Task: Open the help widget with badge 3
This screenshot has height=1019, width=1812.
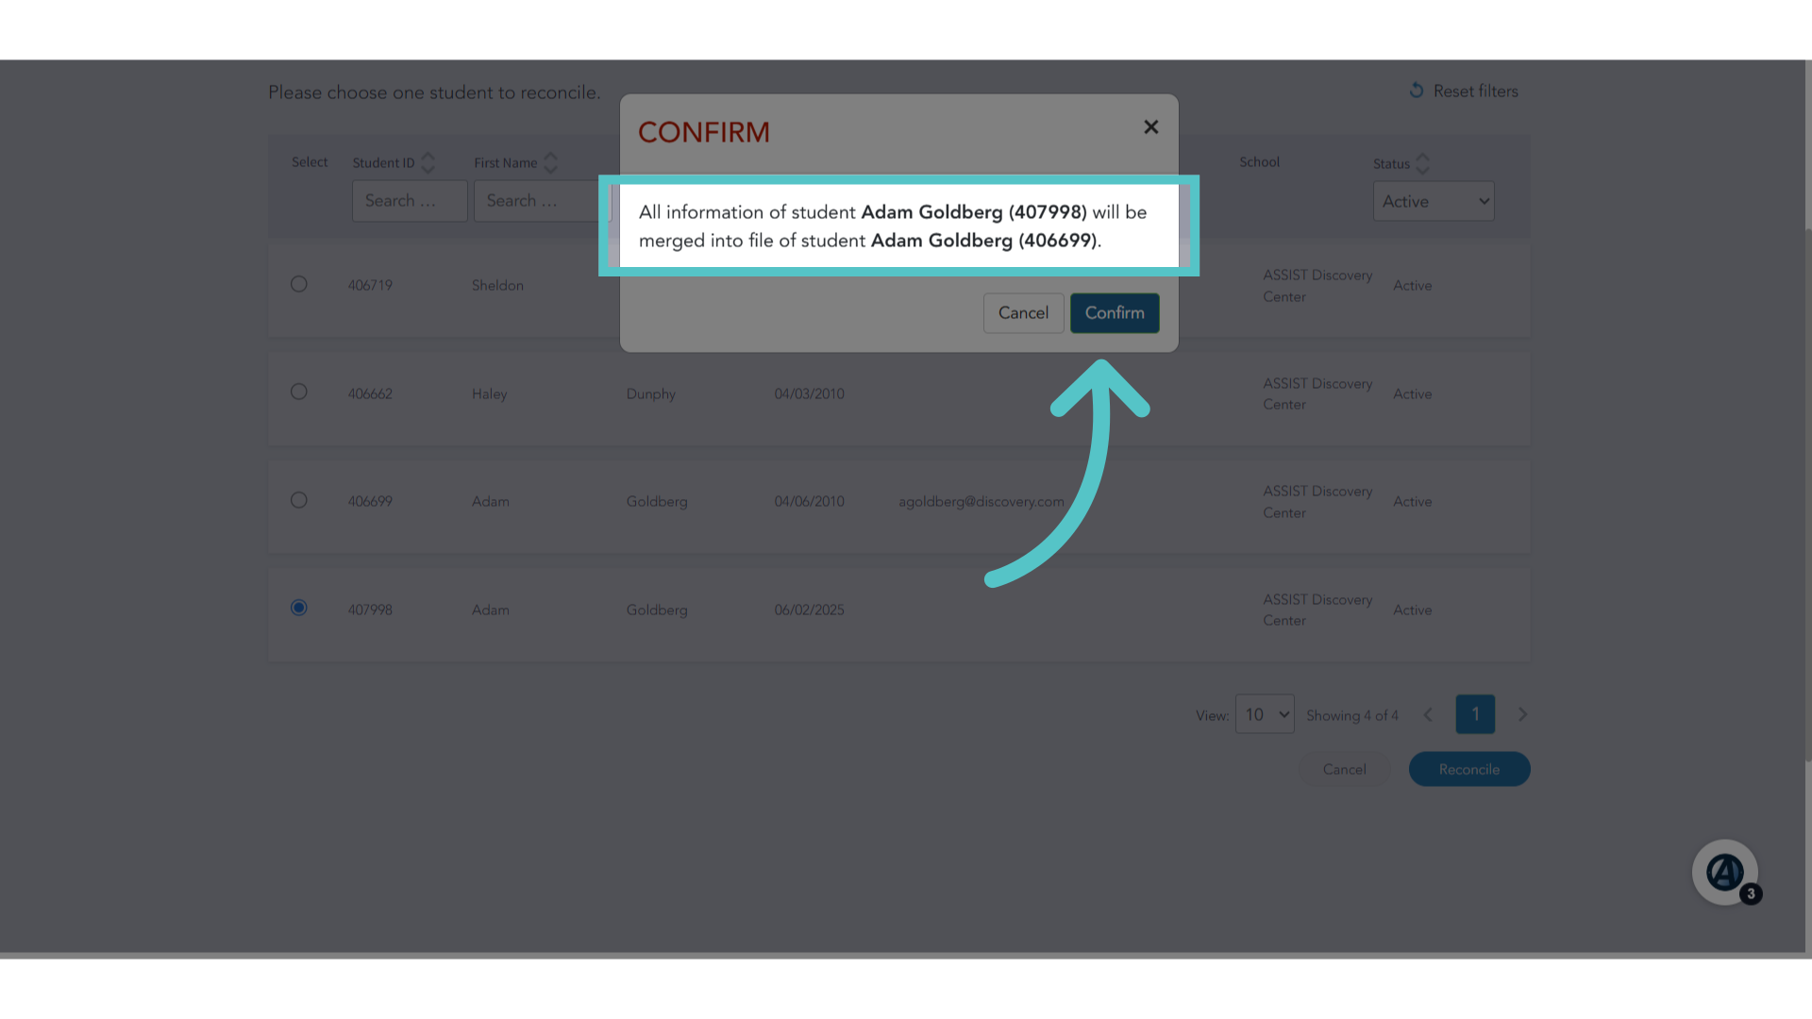Action: point(1725,873)
